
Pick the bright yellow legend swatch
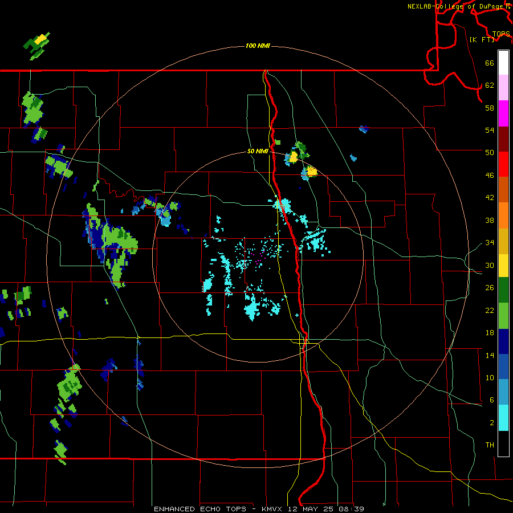pyautogui.click(x=503, y=266)
